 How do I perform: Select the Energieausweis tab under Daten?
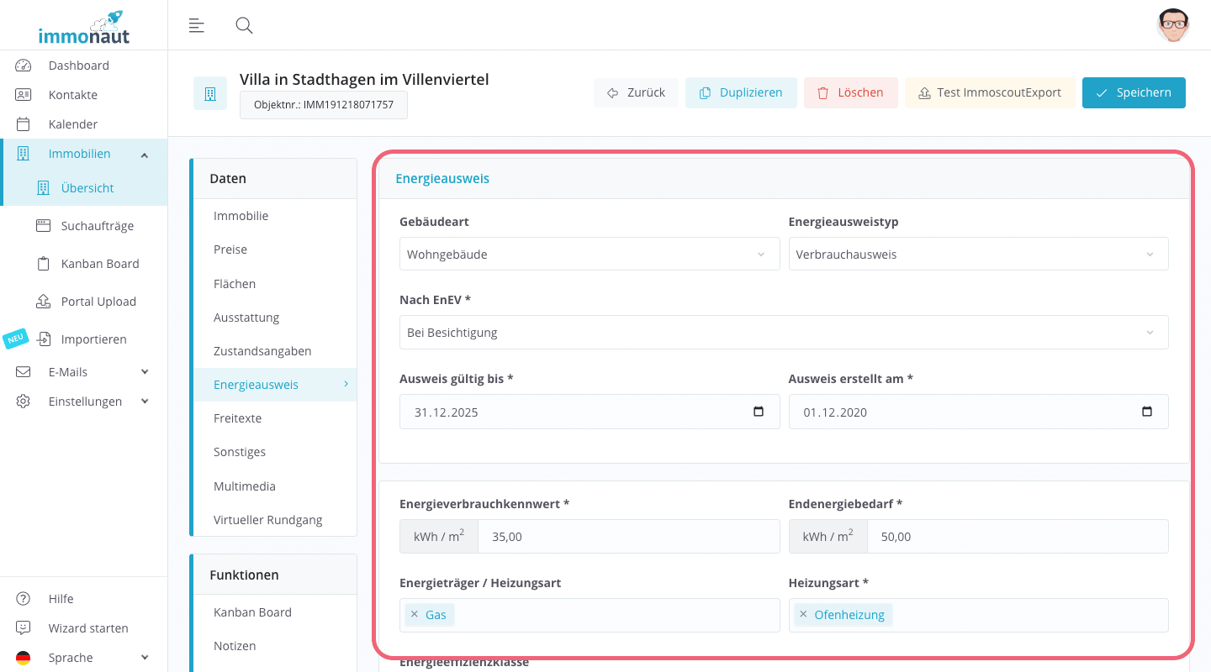[275, 385]
